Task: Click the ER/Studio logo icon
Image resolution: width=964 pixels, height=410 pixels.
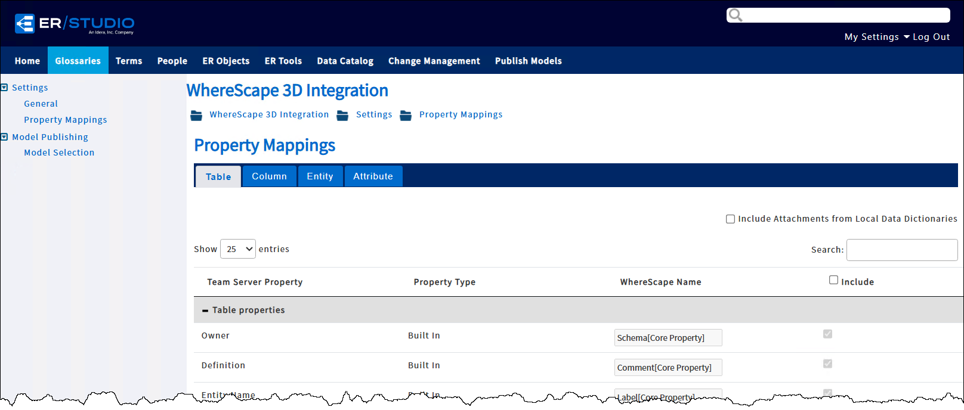Action: [24, 24]
